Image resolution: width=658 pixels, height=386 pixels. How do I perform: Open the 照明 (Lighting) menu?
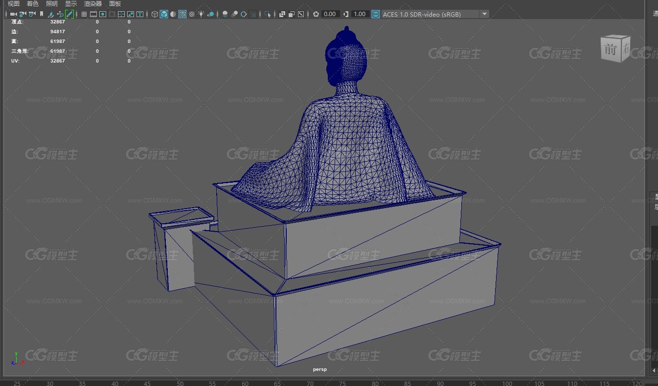point(51,4)
